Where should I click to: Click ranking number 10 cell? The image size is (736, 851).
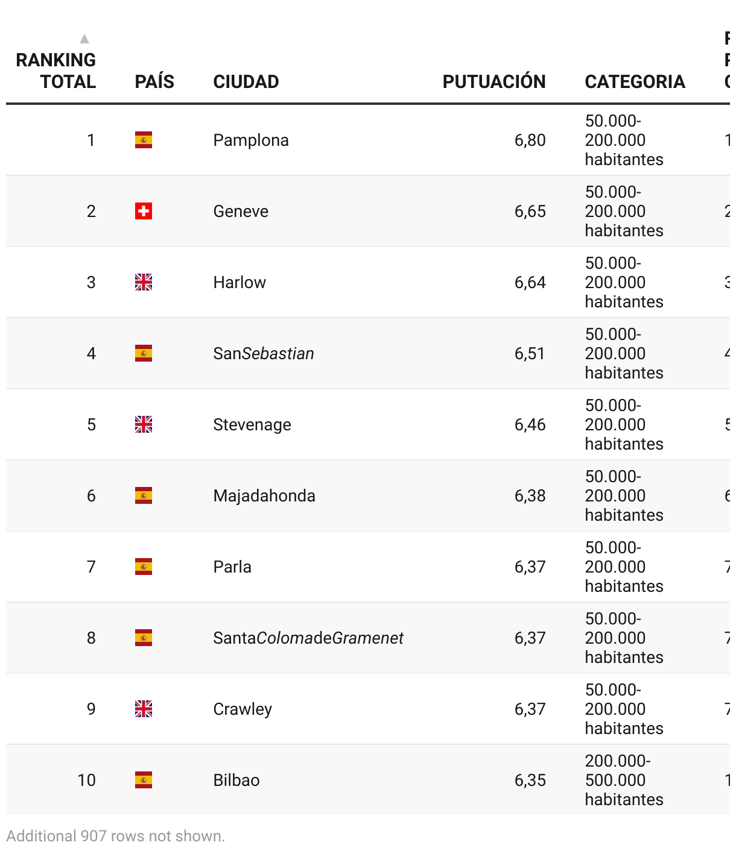[86, 780]
